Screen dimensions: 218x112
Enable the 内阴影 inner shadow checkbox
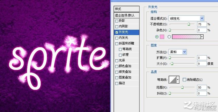[117, 27]
